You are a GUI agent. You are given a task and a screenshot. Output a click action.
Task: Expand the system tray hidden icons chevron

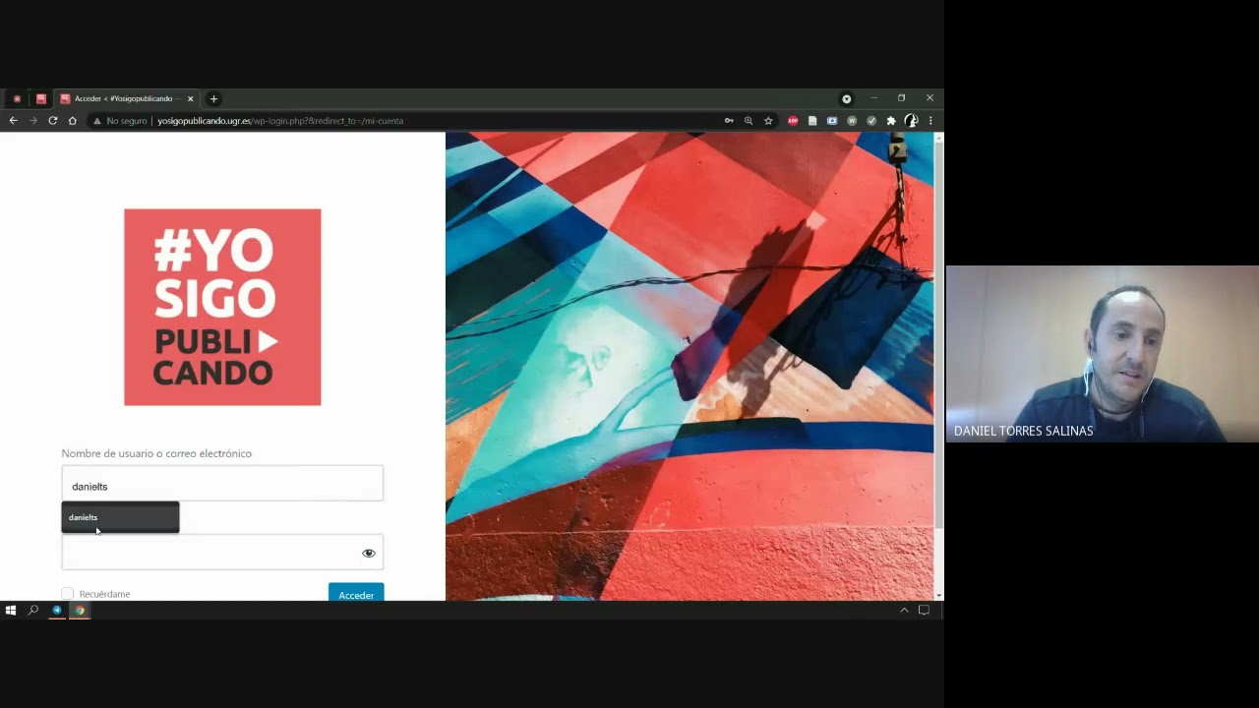(904, 611)
